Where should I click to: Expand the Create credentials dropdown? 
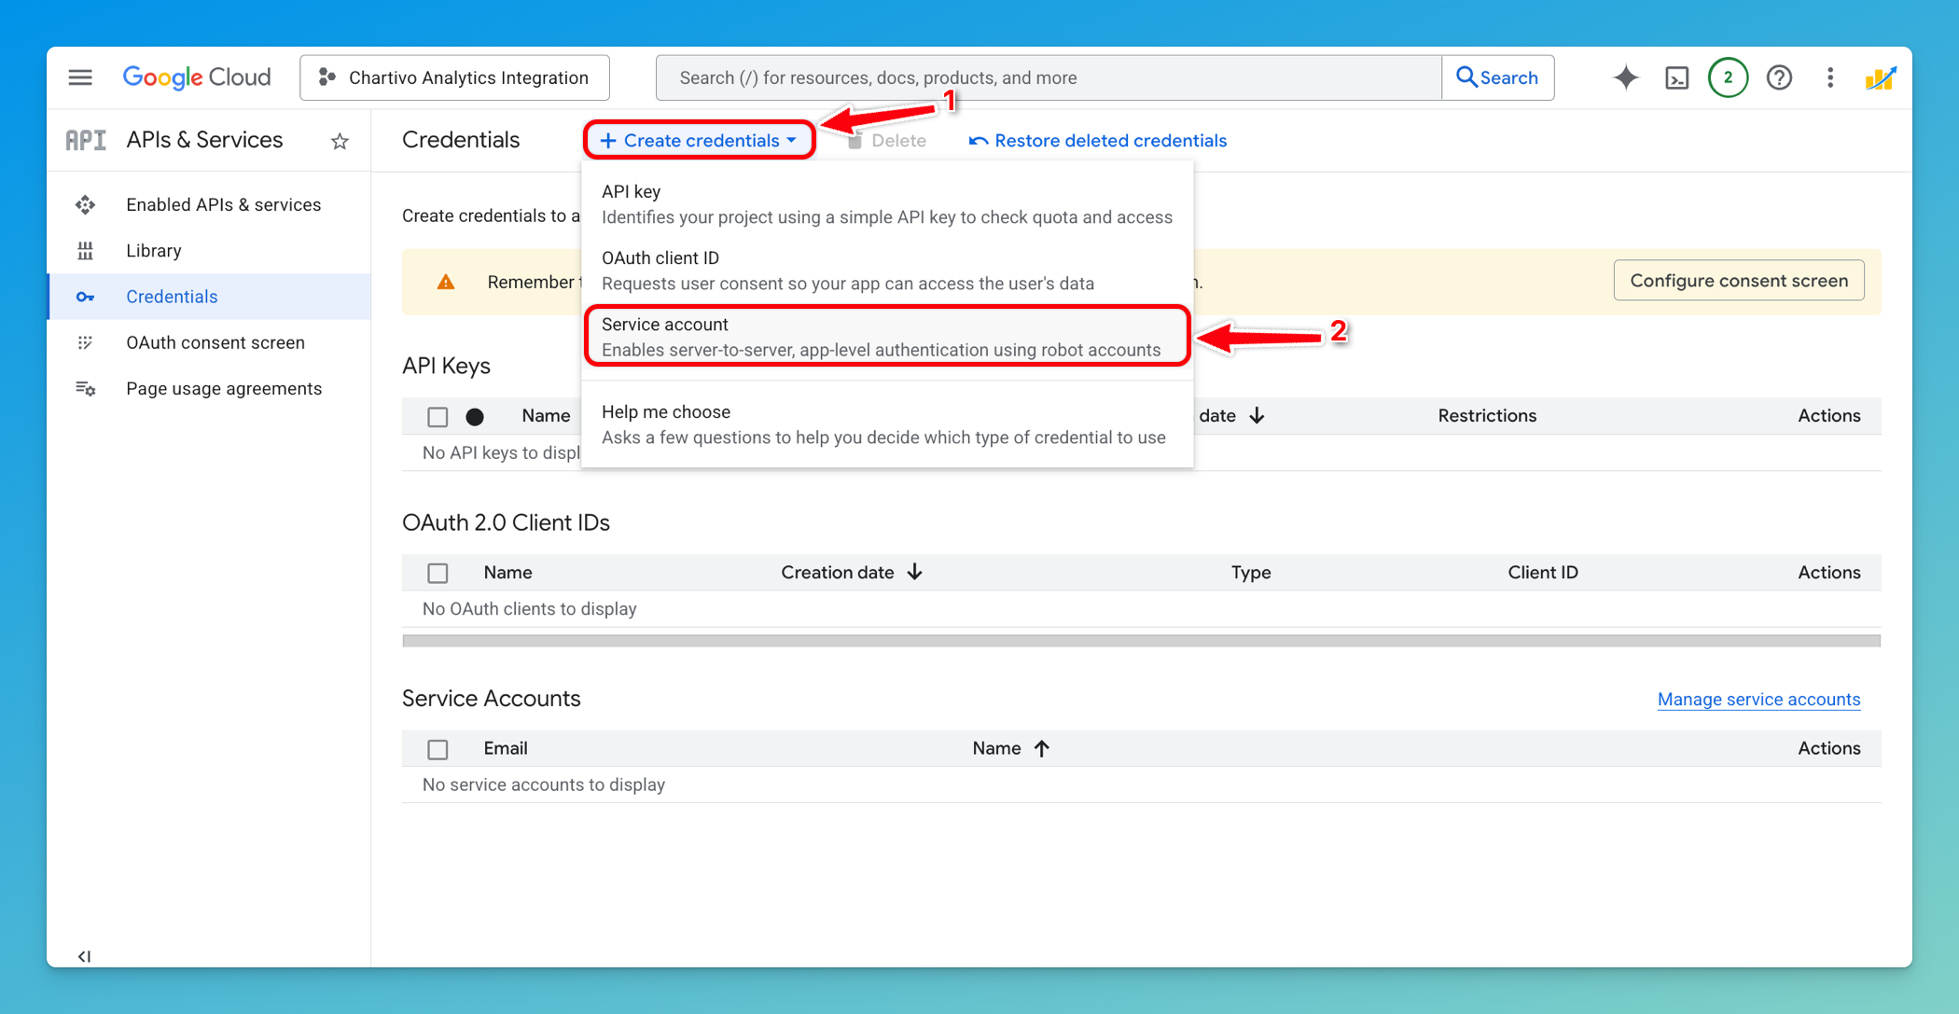pos(698,140)
